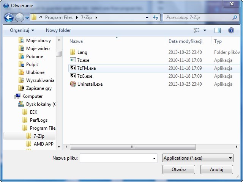Viewport: 243px width, 182px height.
Task: Close the Otwieranie dialog window
Action: click(232, 4)
